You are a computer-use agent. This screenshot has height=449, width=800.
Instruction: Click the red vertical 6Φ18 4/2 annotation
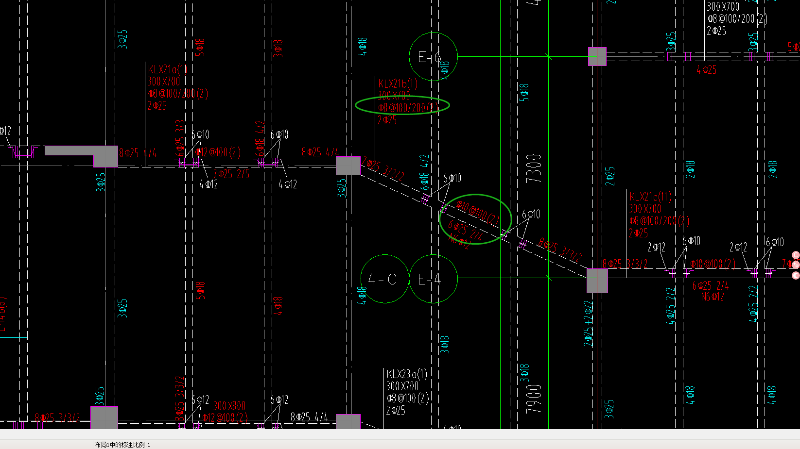point(260,139)
